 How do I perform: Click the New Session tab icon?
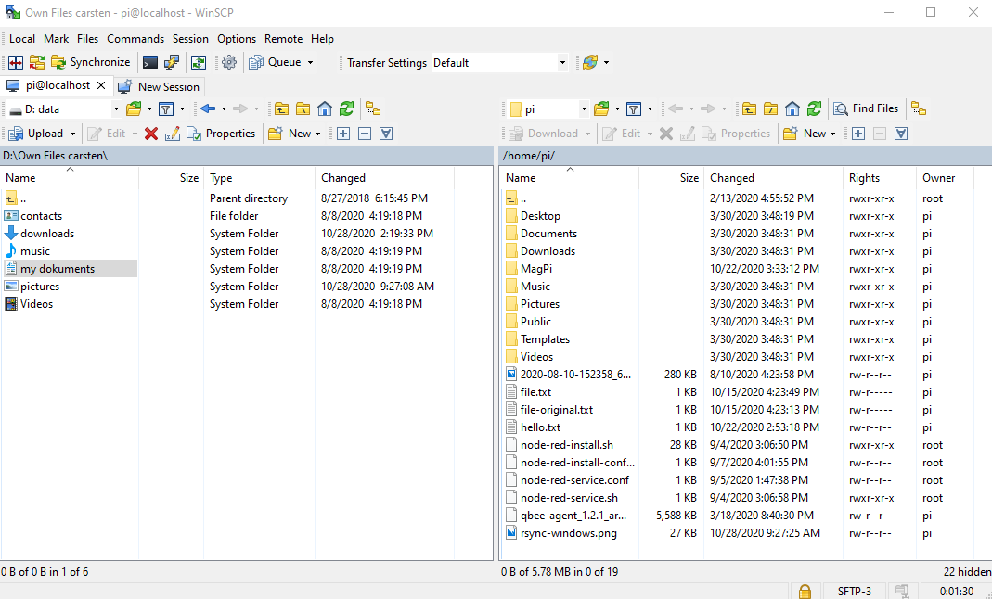[126, 86]
